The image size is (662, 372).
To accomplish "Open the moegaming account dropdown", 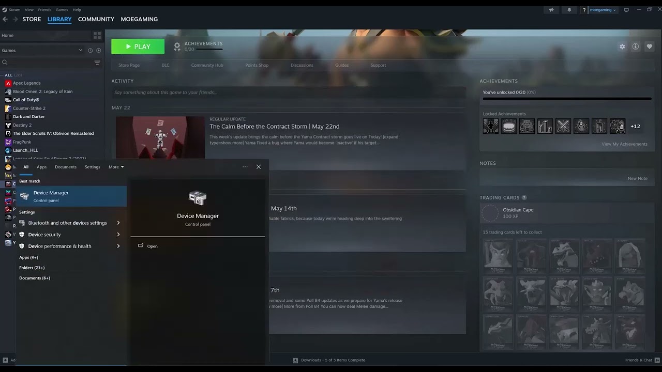I will [603, 10].
